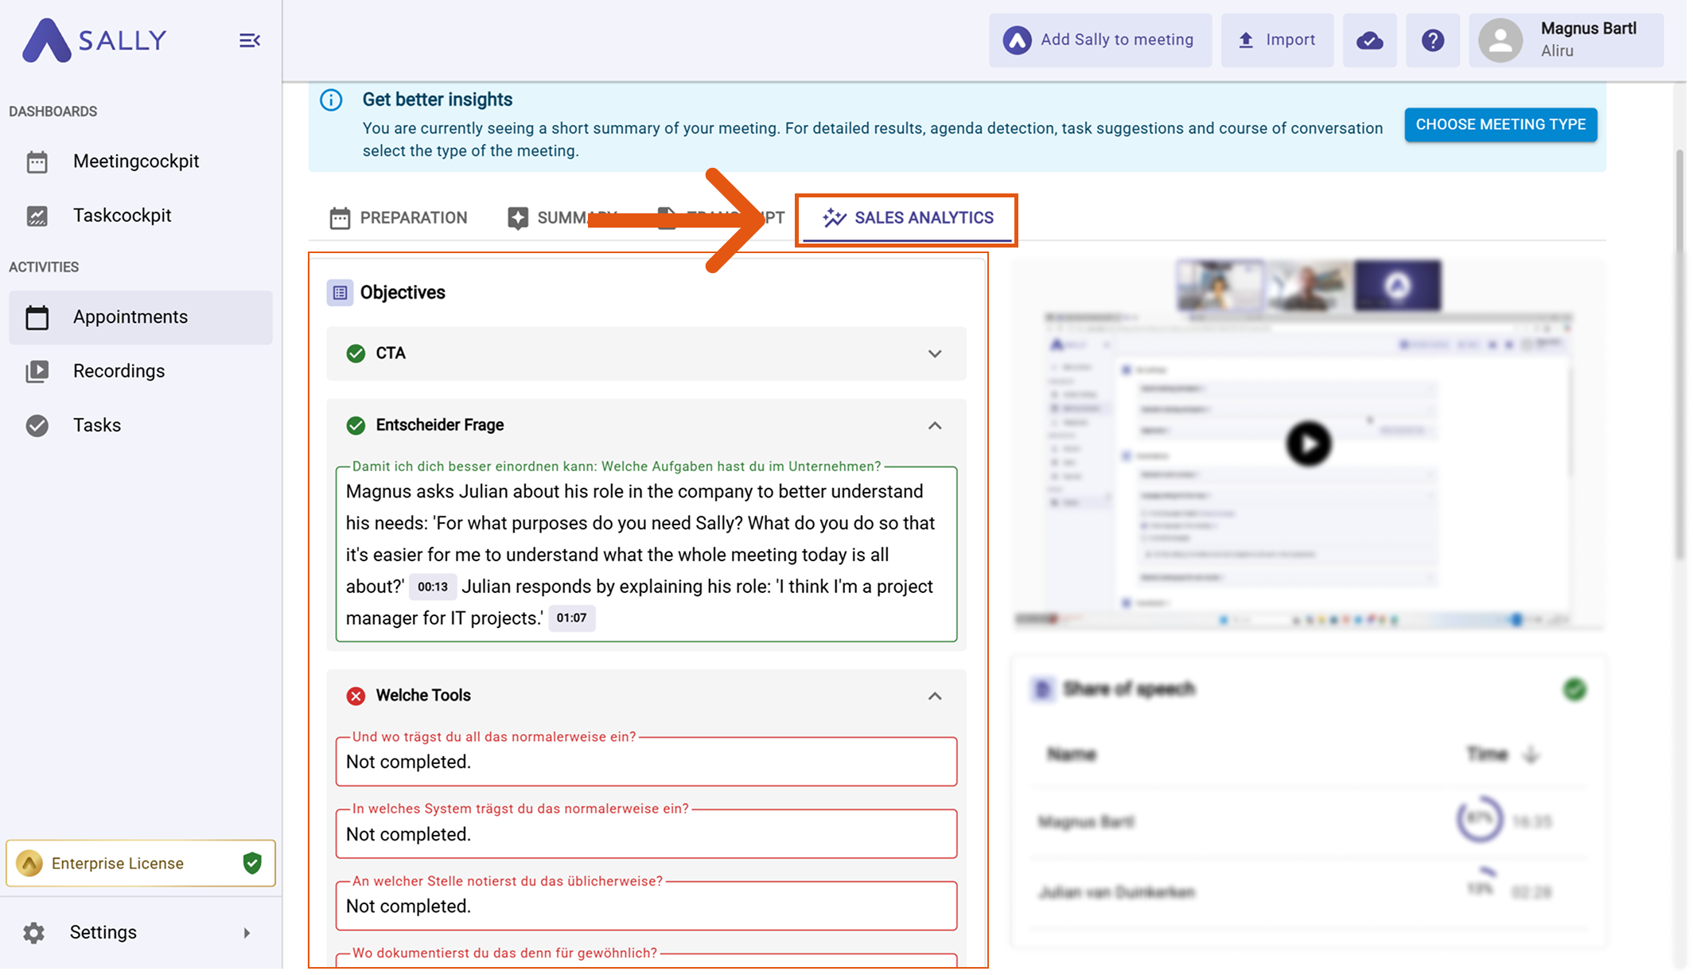
Task: Click the Magnus Bartl speech share row
Action: click(x=1308, y=821)
